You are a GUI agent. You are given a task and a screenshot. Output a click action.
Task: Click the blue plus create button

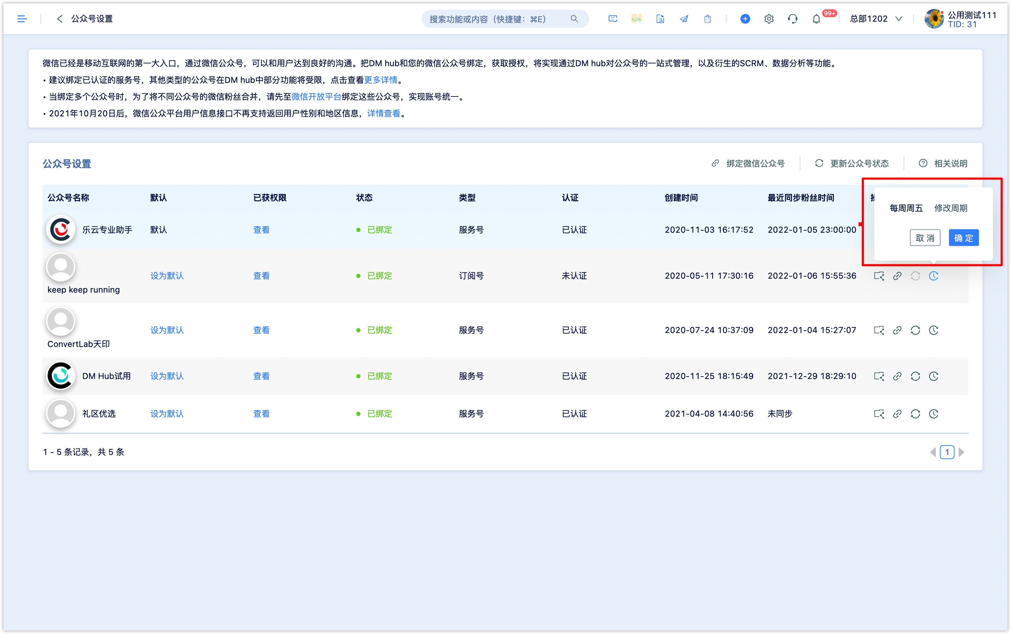coord(745,19)
